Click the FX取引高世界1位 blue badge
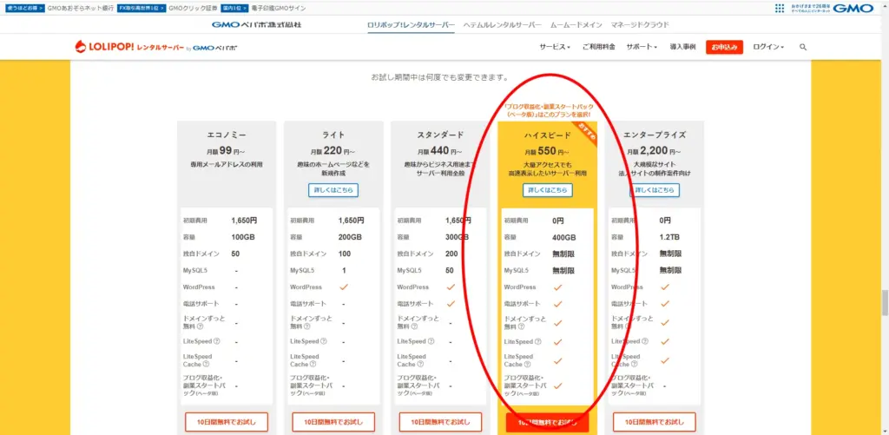The image size is (889, 435). coord(142,9)
